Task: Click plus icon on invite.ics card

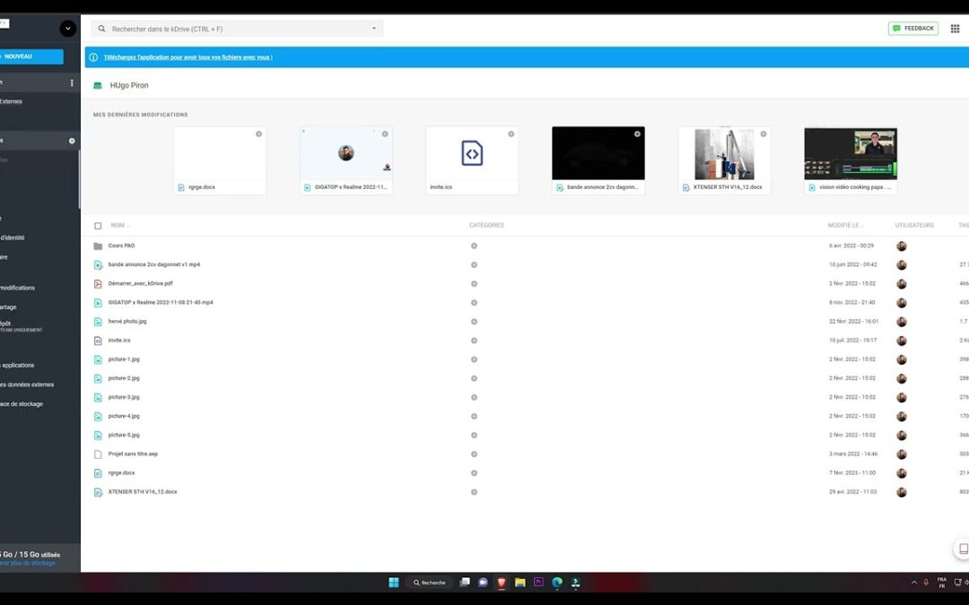Action: click(x=511, y=134)
